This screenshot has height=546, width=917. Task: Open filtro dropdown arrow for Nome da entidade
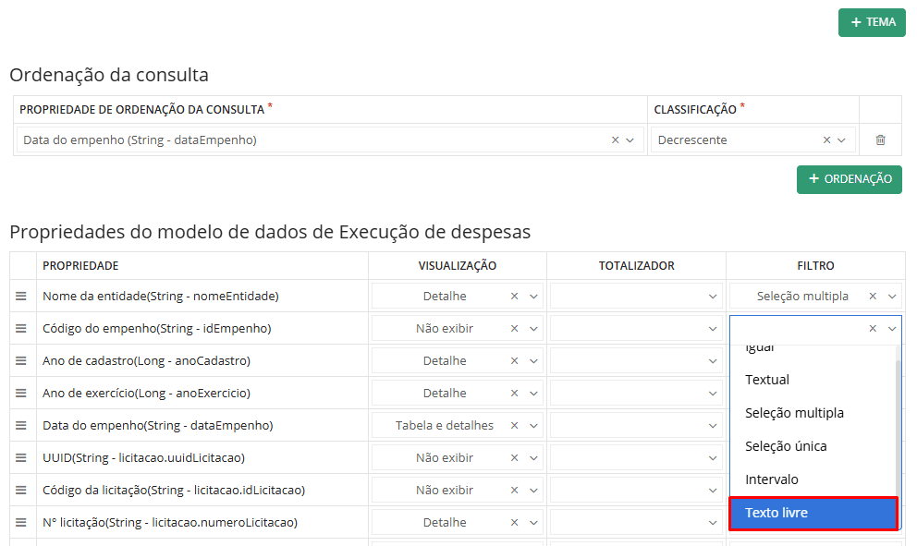(x=892, y=296)
